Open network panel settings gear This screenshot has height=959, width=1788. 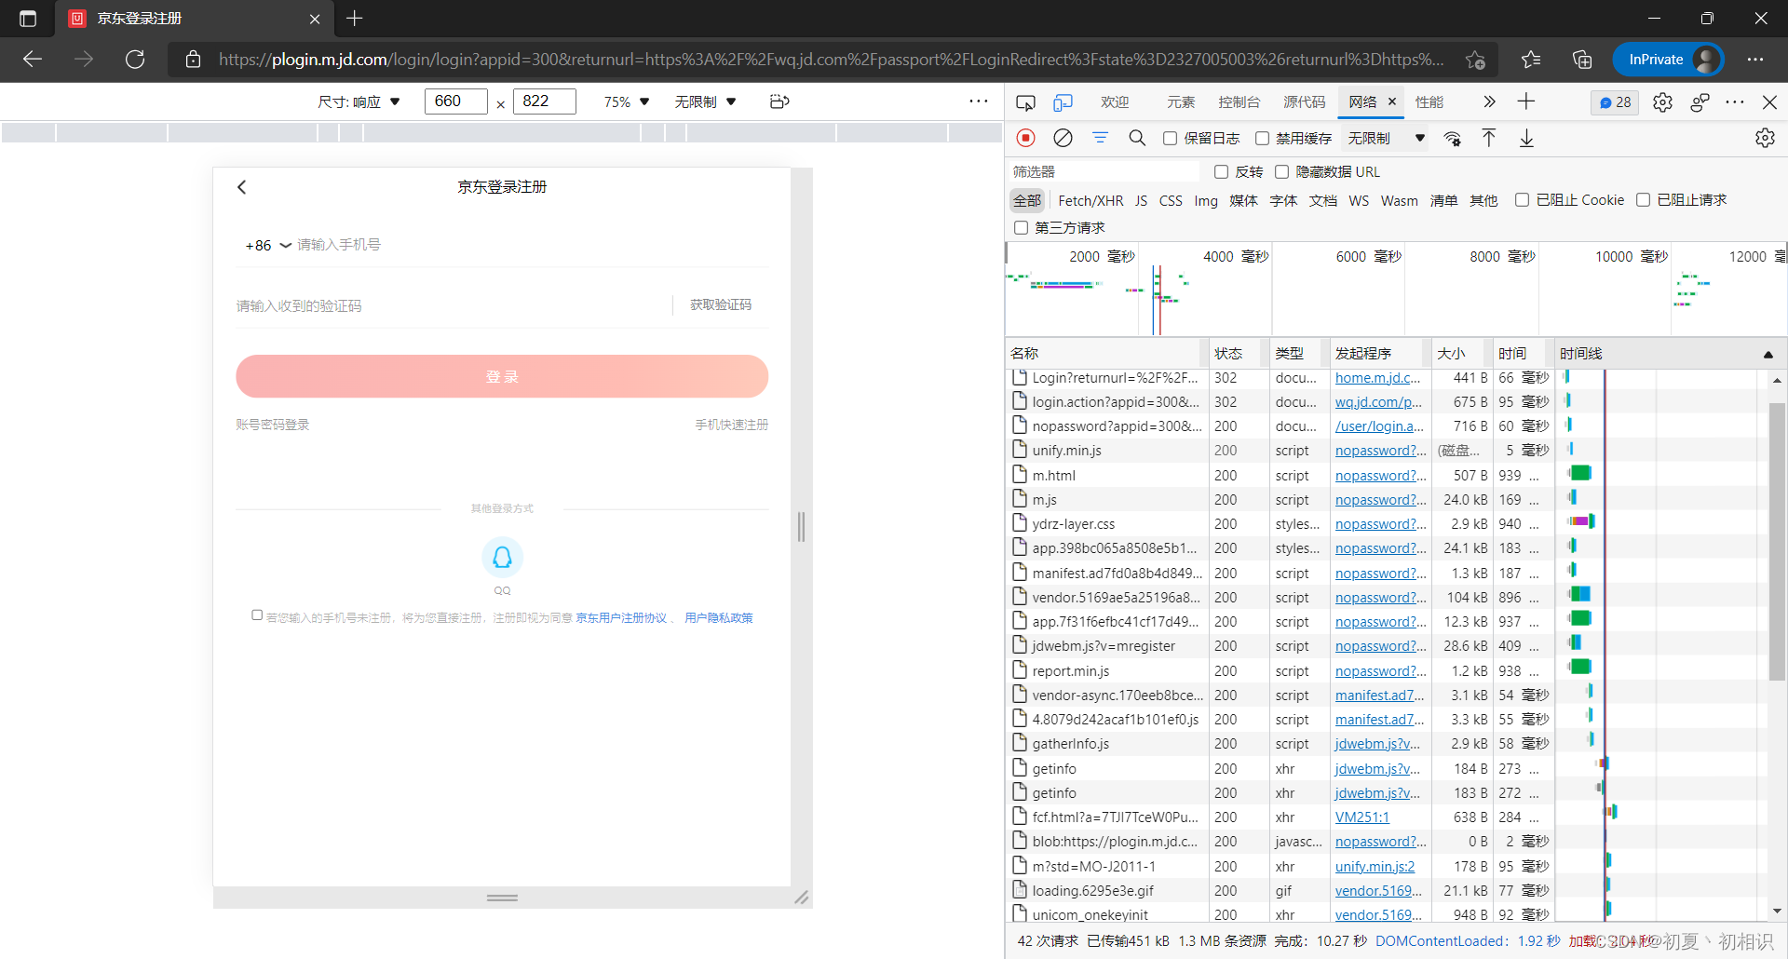pos(1765,138)
